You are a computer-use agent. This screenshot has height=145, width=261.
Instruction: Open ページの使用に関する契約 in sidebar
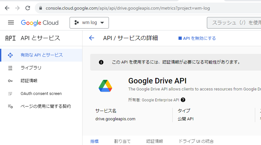[45, 107]
